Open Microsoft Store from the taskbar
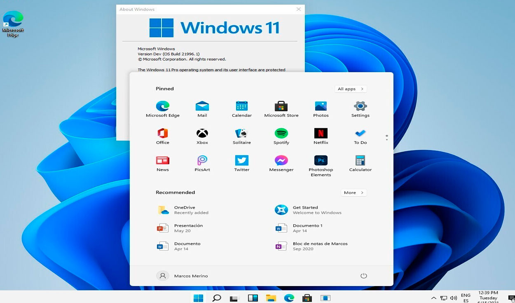Screen dimensions: 515x303 [307, 298]
